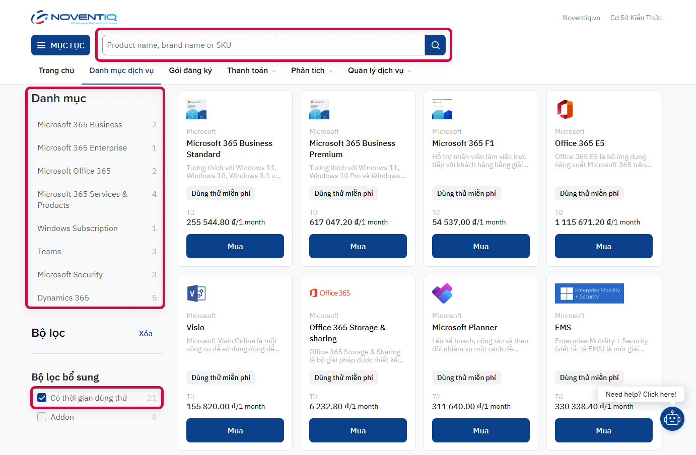Enable the Addon filter checkbox
The height and width of the screenshot is (455, 696).
point(42,417)
